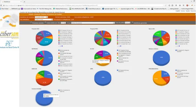Click the Desconectar link at top right
The image size is (196, 108).
[x=193, y=11]
